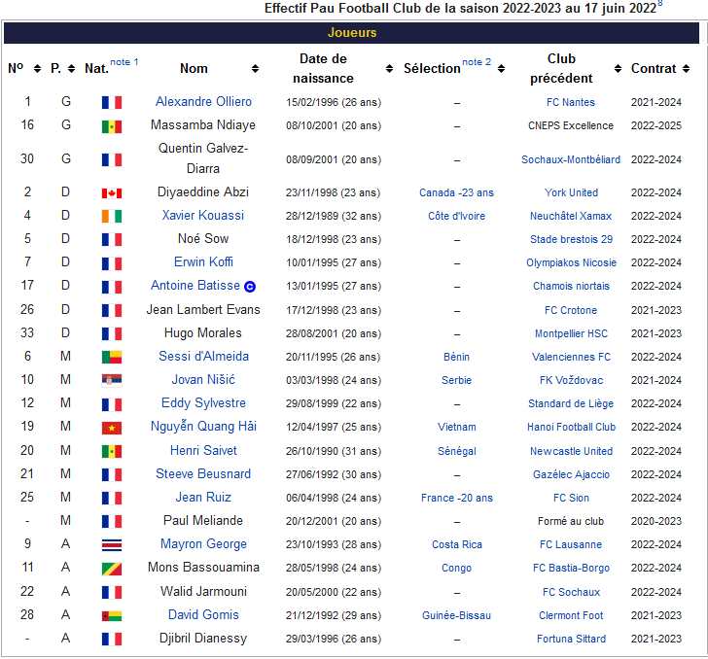The height and width of the screenshot is (659, 708).
Task: Click France flag in Erwin Koffi row
Action: pyautogui.click(x=112, y=263)
